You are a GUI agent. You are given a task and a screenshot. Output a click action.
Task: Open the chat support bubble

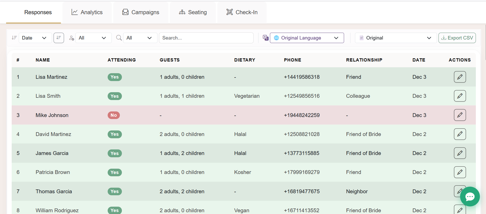pyautogui.click(x=470, y=197)
